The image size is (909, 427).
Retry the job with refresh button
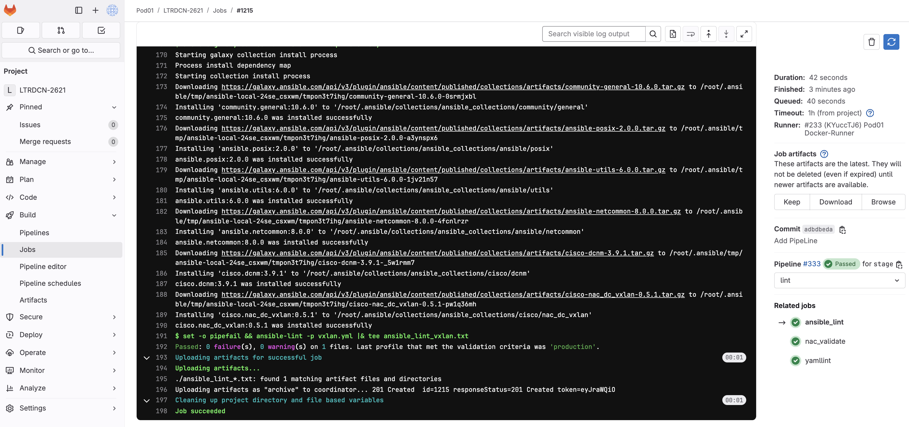pos(891,42)
